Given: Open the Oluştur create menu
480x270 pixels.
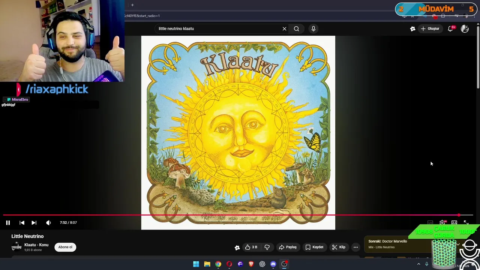Looking at the screenshot, I should coord(430,28).
